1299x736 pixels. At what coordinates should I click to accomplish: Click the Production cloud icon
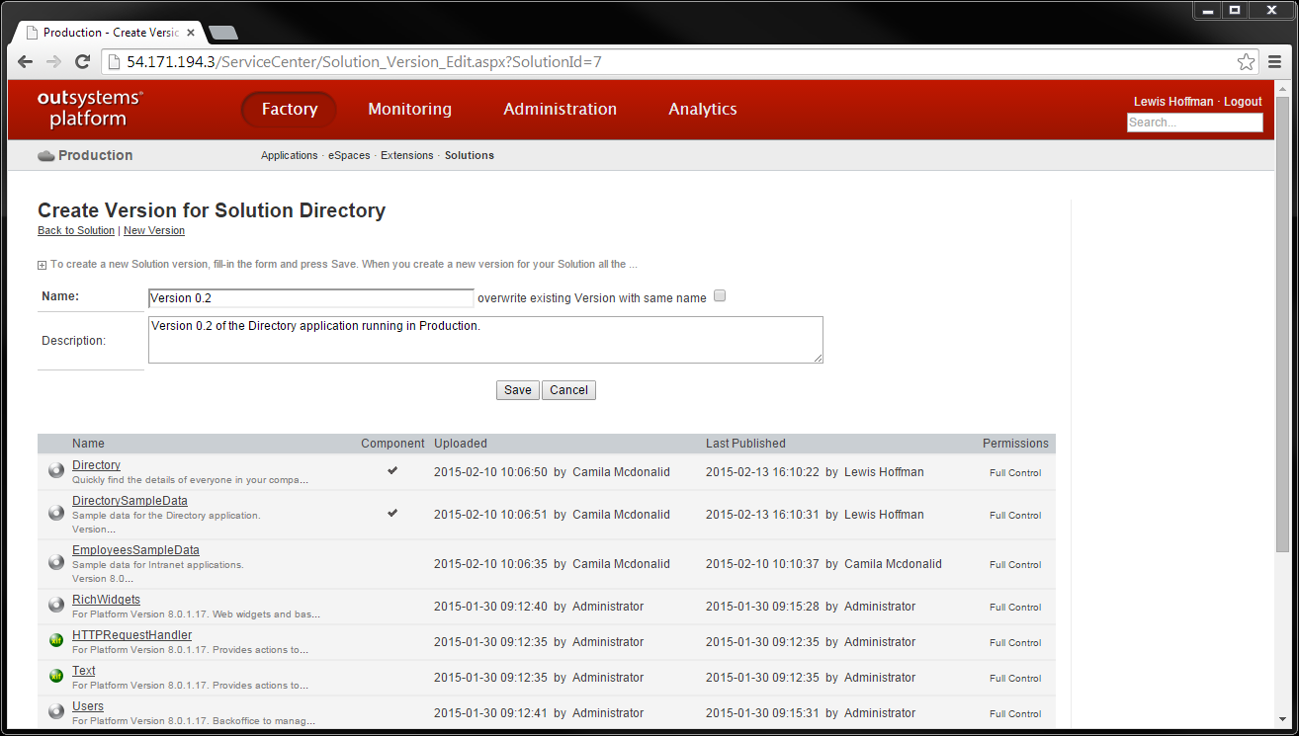pos(45,155)
